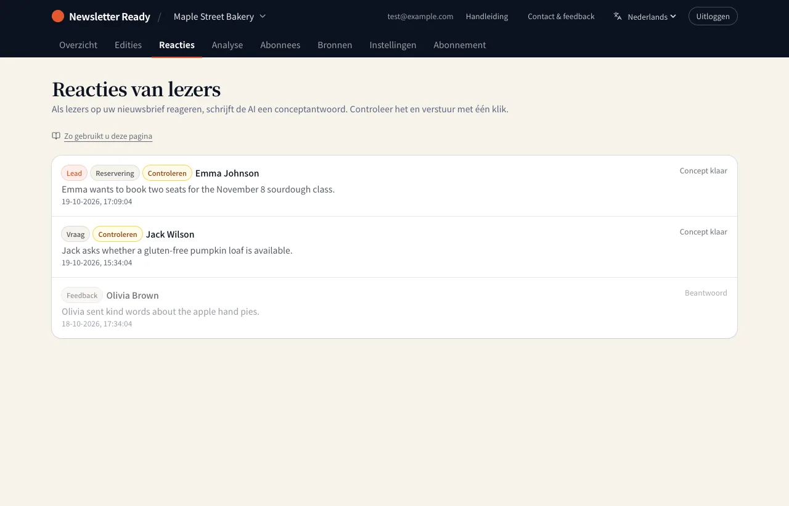Go to the Overzicht tab

coord(78,45)
